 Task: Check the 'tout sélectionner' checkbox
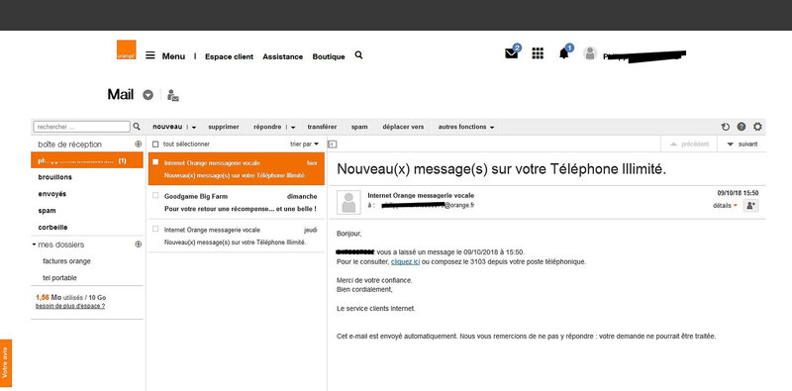(155, 144)
